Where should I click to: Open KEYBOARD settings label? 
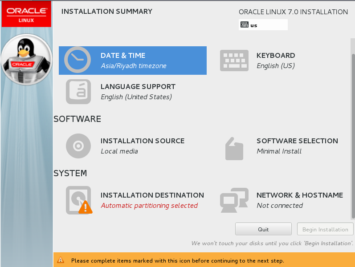pos(276,56)
